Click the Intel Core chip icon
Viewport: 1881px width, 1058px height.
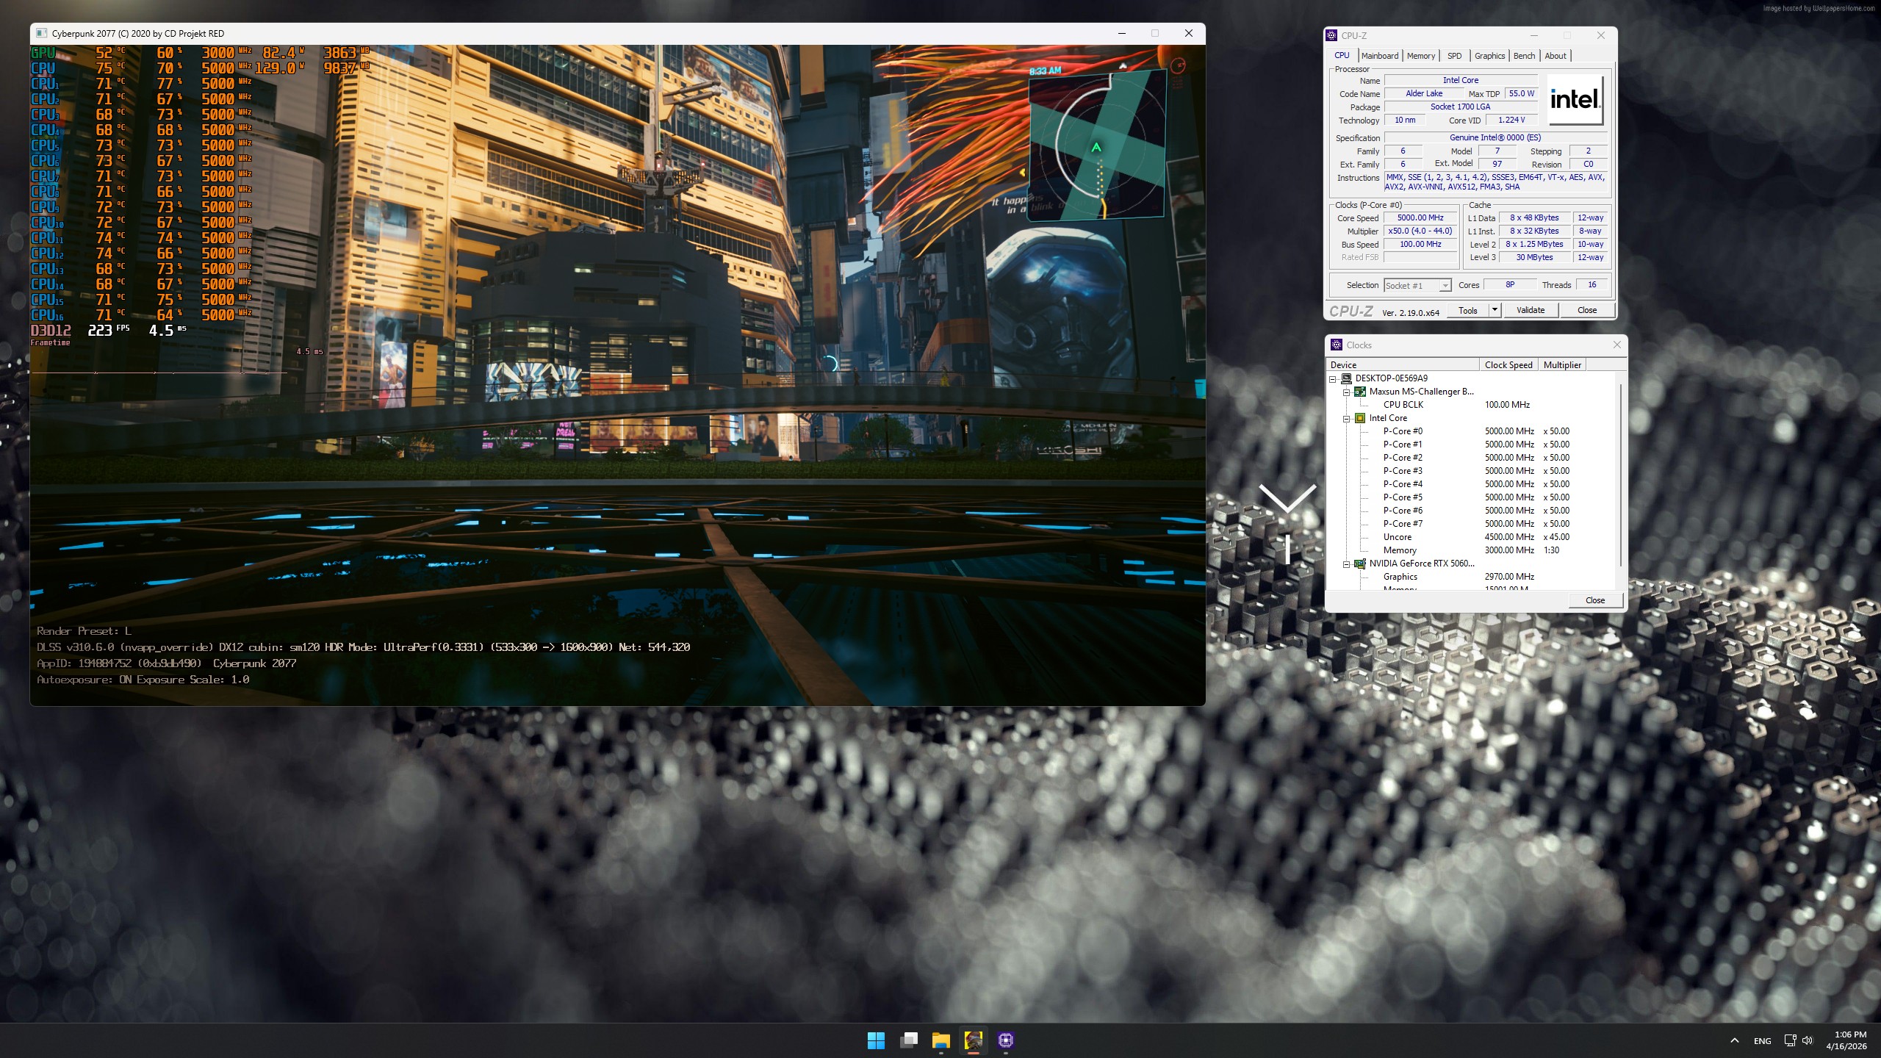point(1360,418)
